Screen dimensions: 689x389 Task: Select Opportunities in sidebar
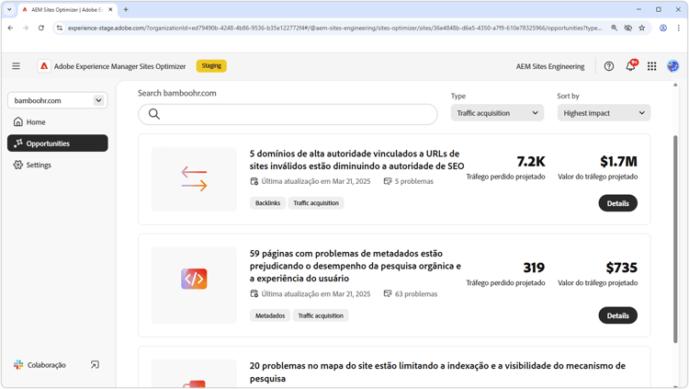pyautogui.click(x=58, y=143)
